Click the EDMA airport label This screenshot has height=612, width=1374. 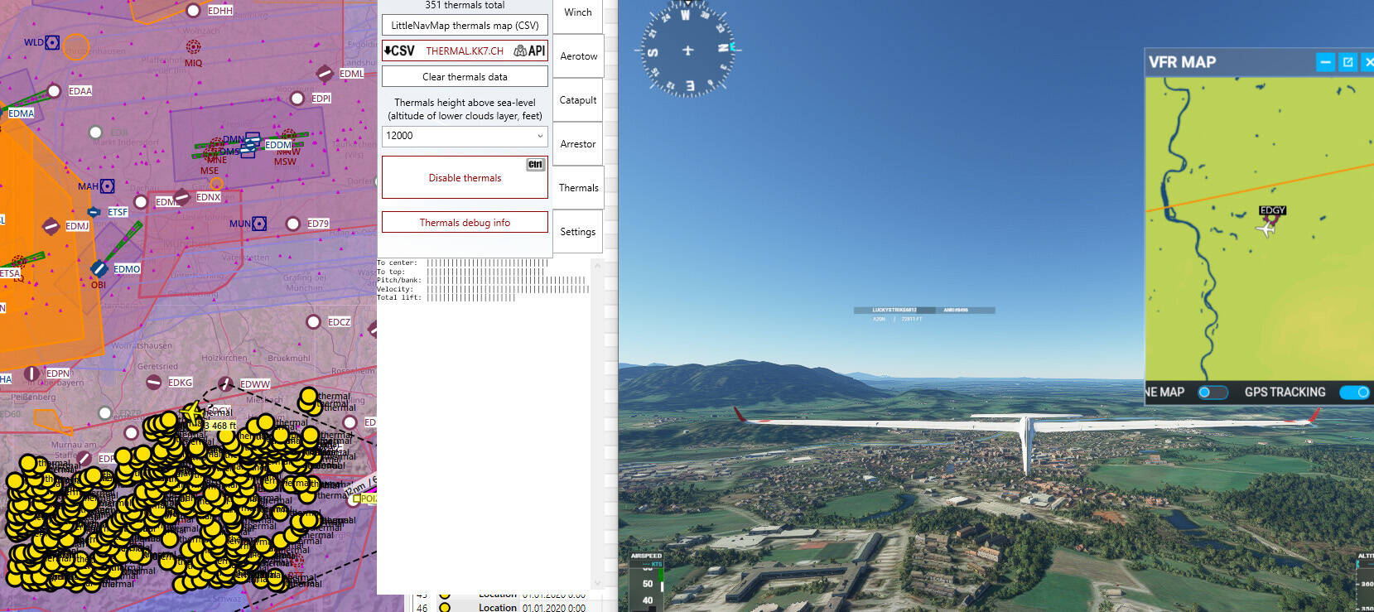pyautogui.click(x=22, y=113)
